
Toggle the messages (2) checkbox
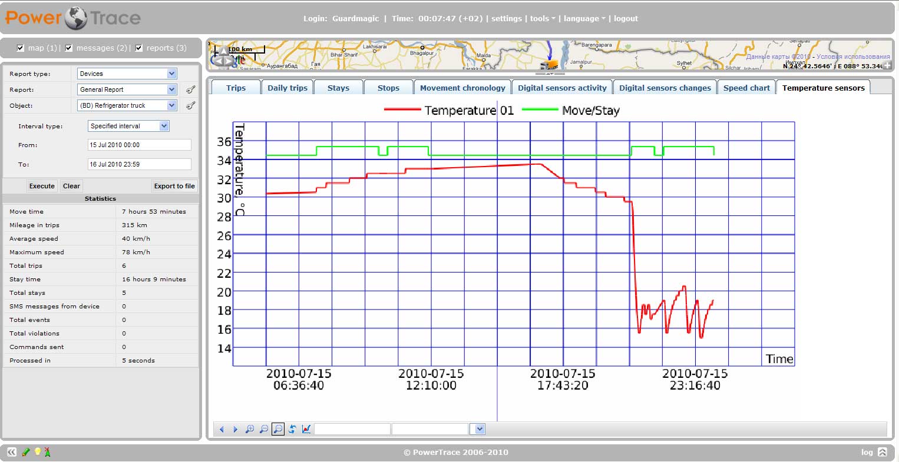tap(69, 48)
